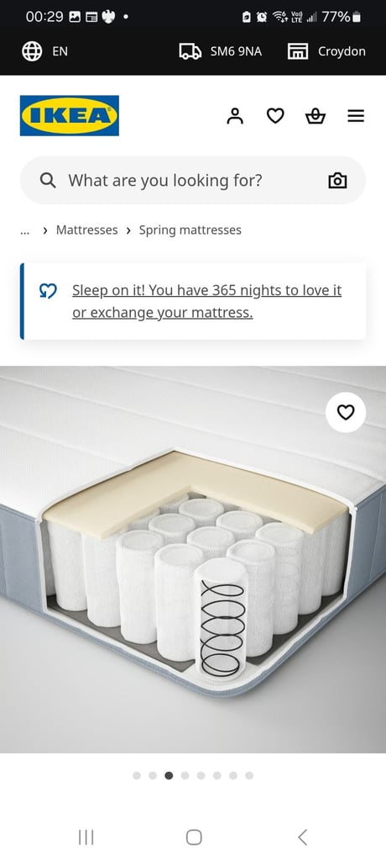Go to Mattresses breadcrumb
The image size is (386, 861).
86,230
